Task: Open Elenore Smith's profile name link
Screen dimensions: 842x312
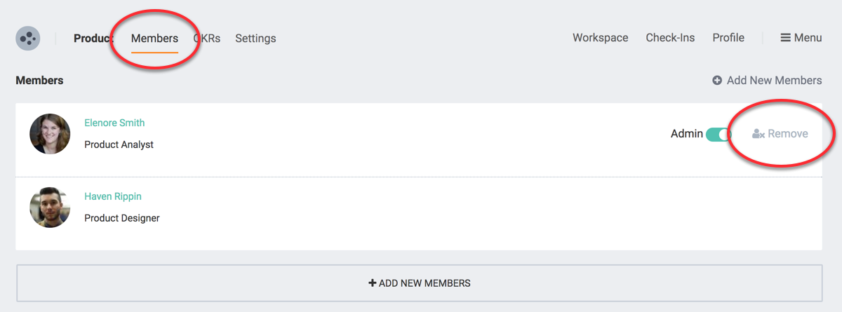Action: (x=114, y=123)
